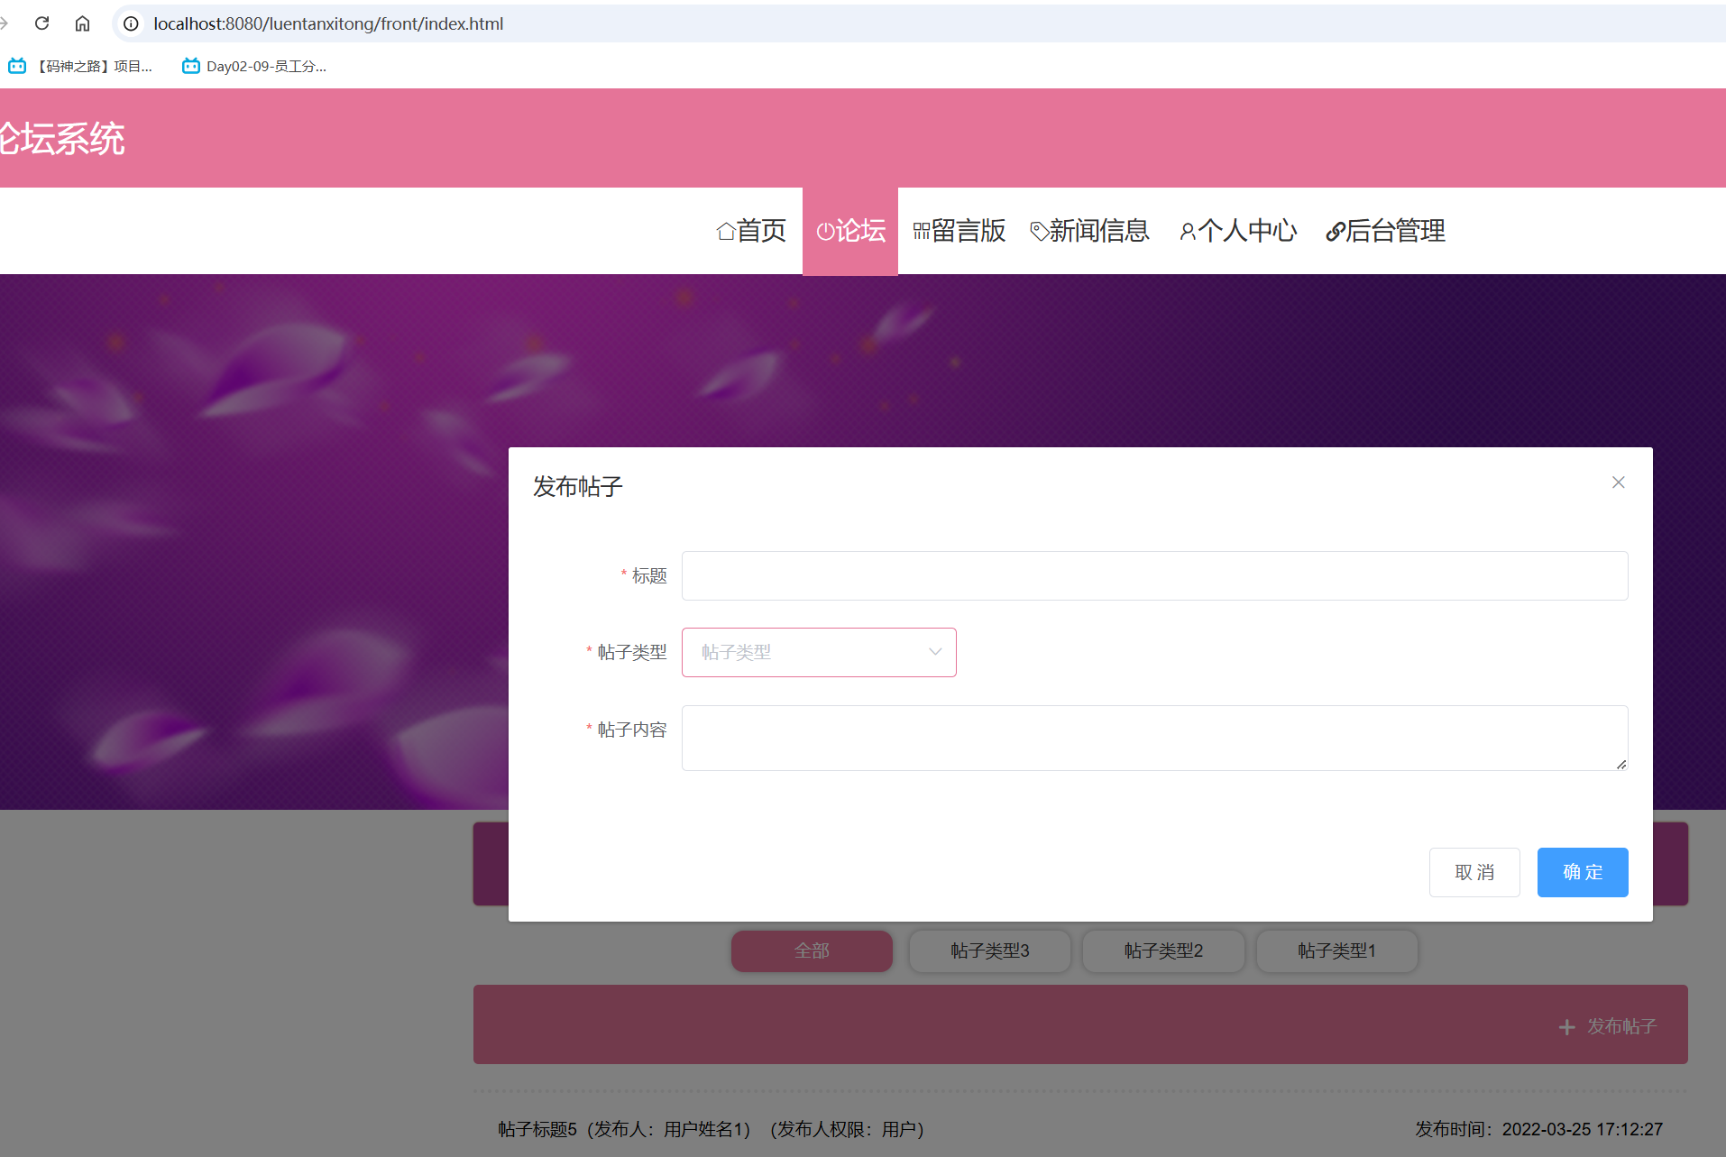Click the 帖子内容 text area
This screenshot has height=1157, width=1726.
pyautogui.click(x=1154, y=738)
